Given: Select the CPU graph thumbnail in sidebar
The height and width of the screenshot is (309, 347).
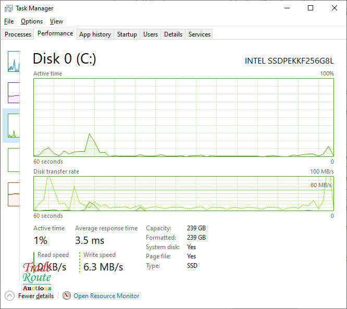Looking at the screenshot, I should [x=13, y=61].
